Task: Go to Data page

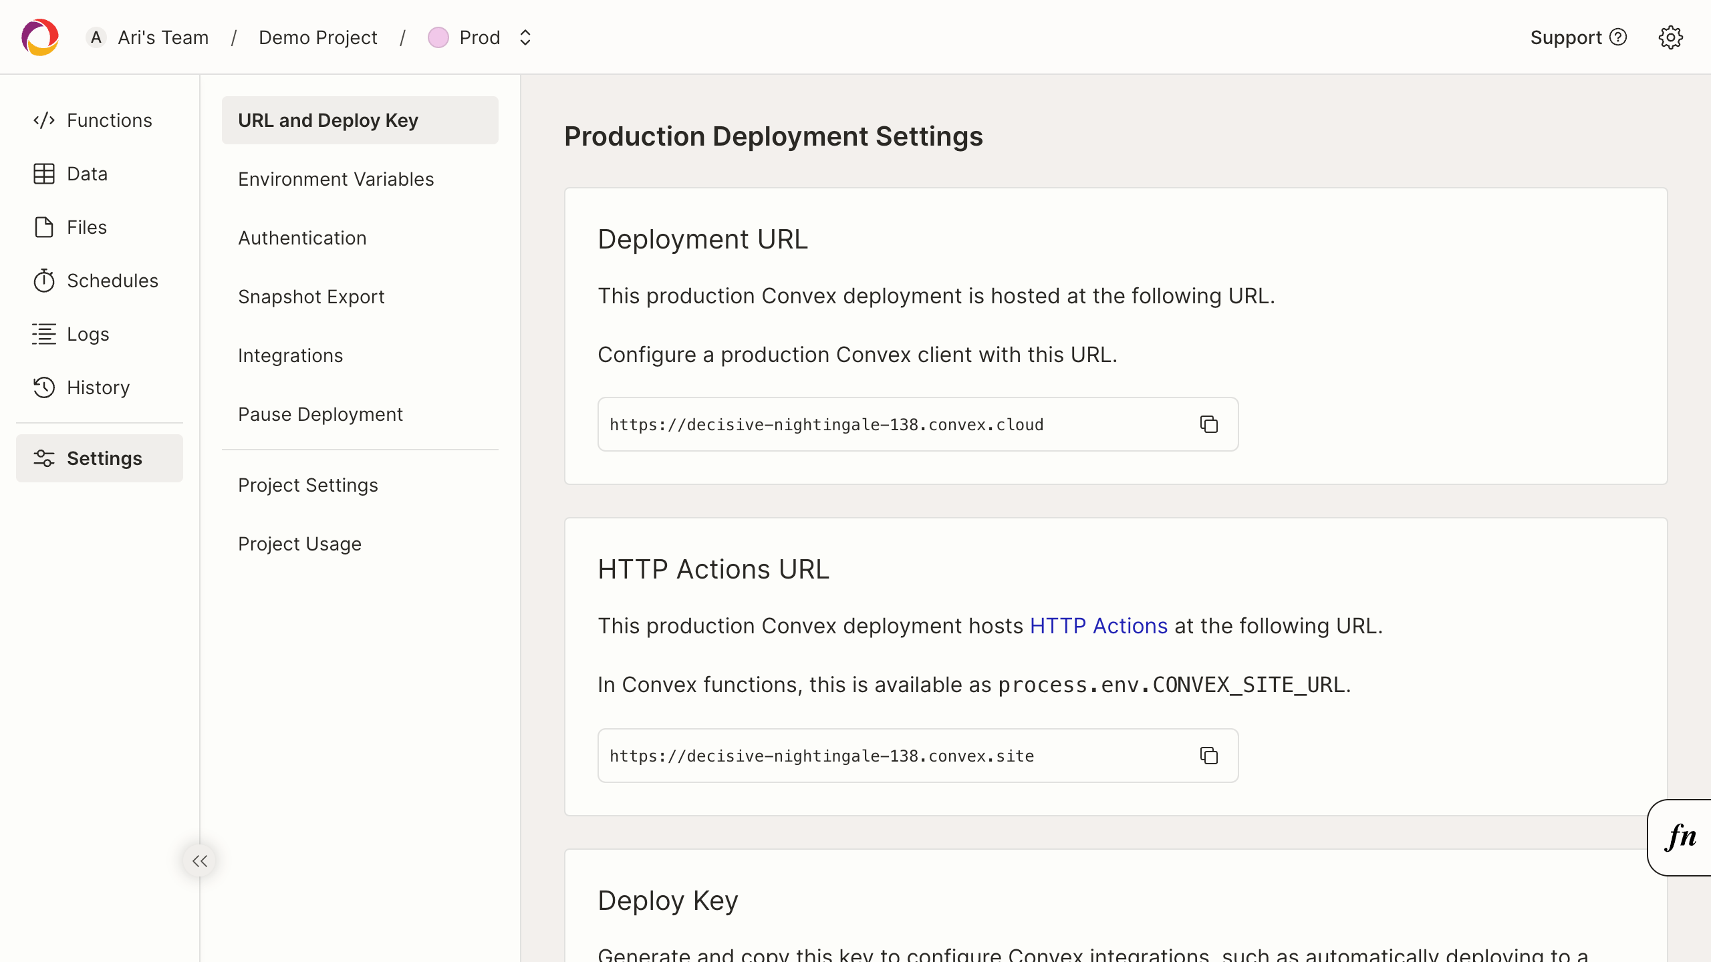Action: 100,174
